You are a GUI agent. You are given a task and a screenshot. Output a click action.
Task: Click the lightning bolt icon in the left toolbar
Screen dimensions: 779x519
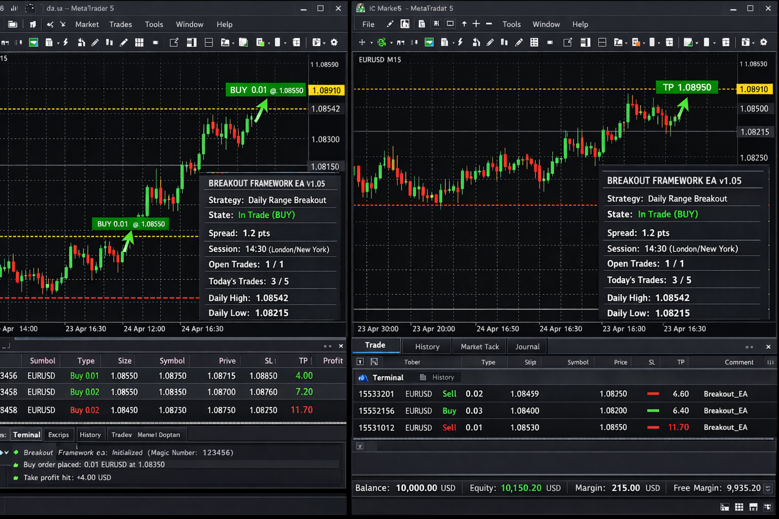65,43
